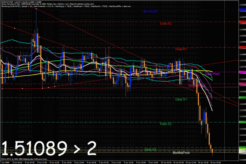Click the Daily R2 label
The height and width of the screenshot is (164, 246).
(166, 24)
